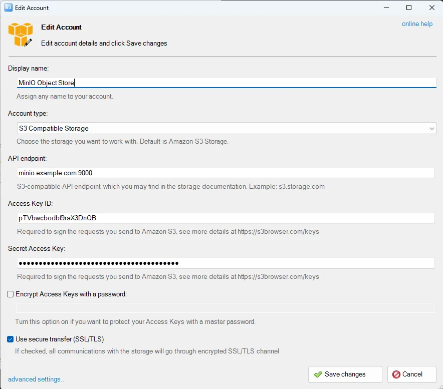Click the 'Choose the storage you want' hint
This screenshot has width=443, height=389.
tap(122, 141)
